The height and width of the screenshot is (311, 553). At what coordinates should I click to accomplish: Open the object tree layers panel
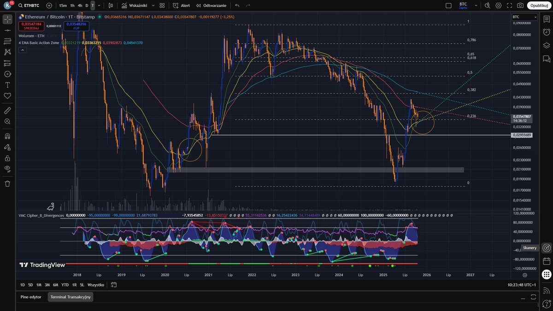click(547, 45)
